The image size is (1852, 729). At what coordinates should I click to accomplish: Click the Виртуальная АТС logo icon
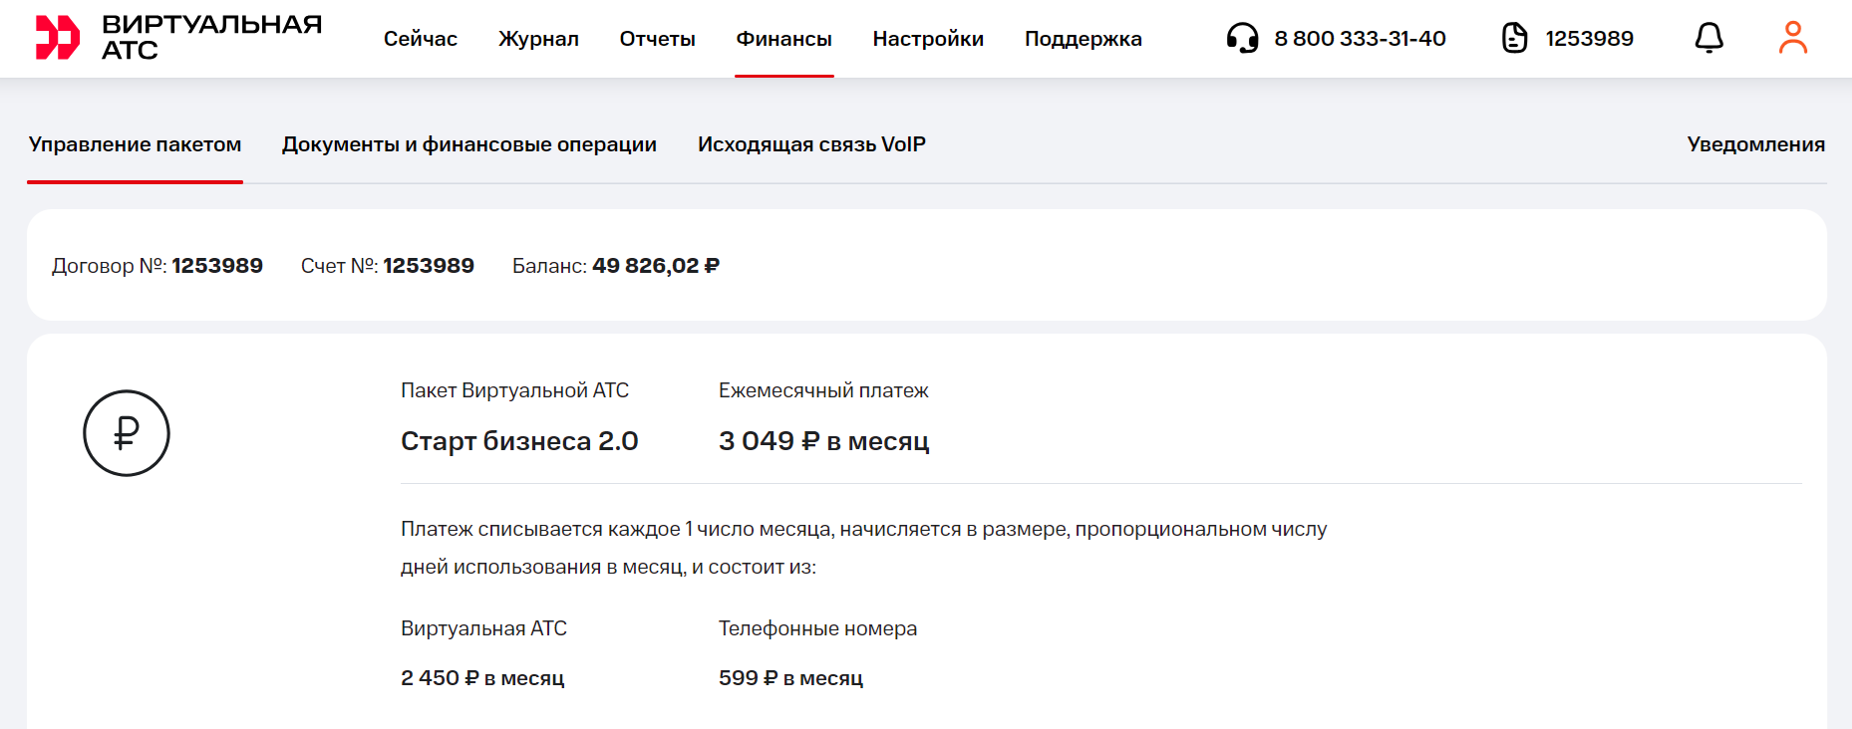coord(58,38)
